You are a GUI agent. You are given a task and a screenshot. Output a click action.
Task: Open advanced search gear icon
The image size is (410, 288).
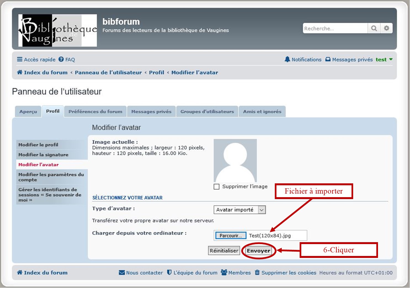pyautogui.click(x=387, y=28)
